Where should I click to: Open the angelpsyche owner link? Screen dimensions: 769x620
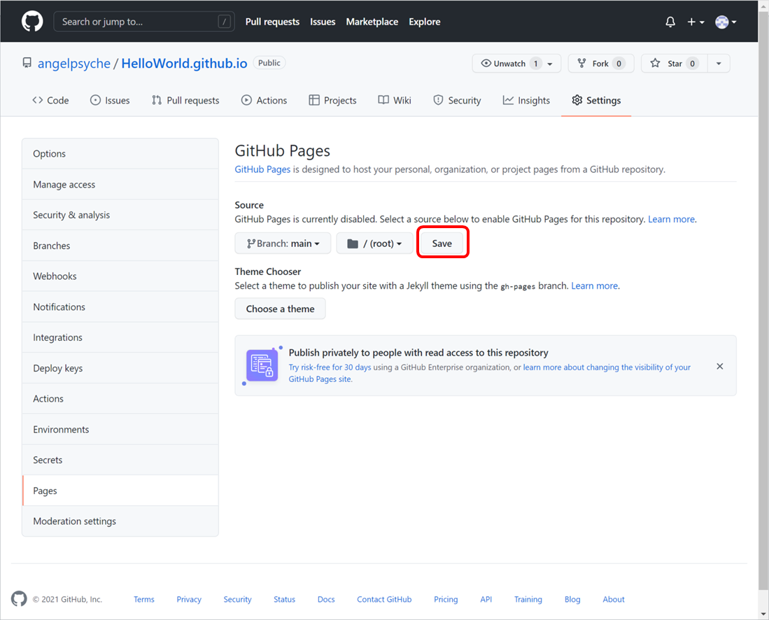[74, 63]
